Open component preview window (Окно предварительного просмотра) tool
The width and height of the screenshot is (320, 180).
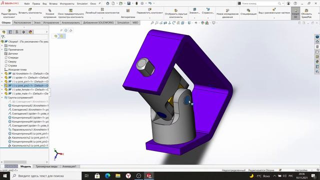70,13
